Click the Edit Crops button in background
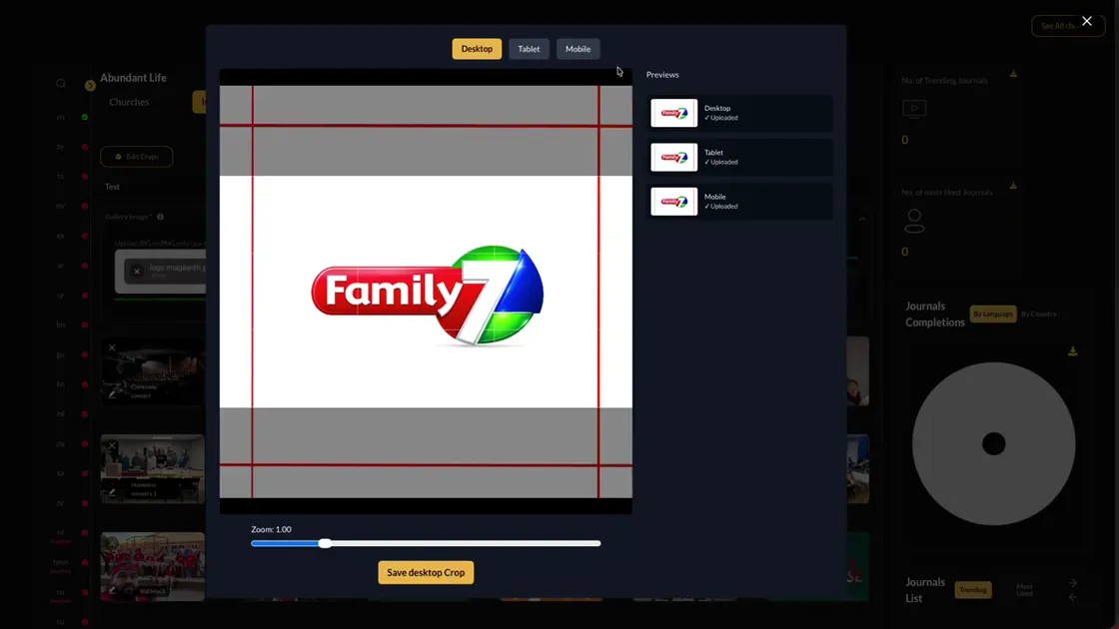Viewport: 1119px width, 629px height. click(x=136, y=156)
